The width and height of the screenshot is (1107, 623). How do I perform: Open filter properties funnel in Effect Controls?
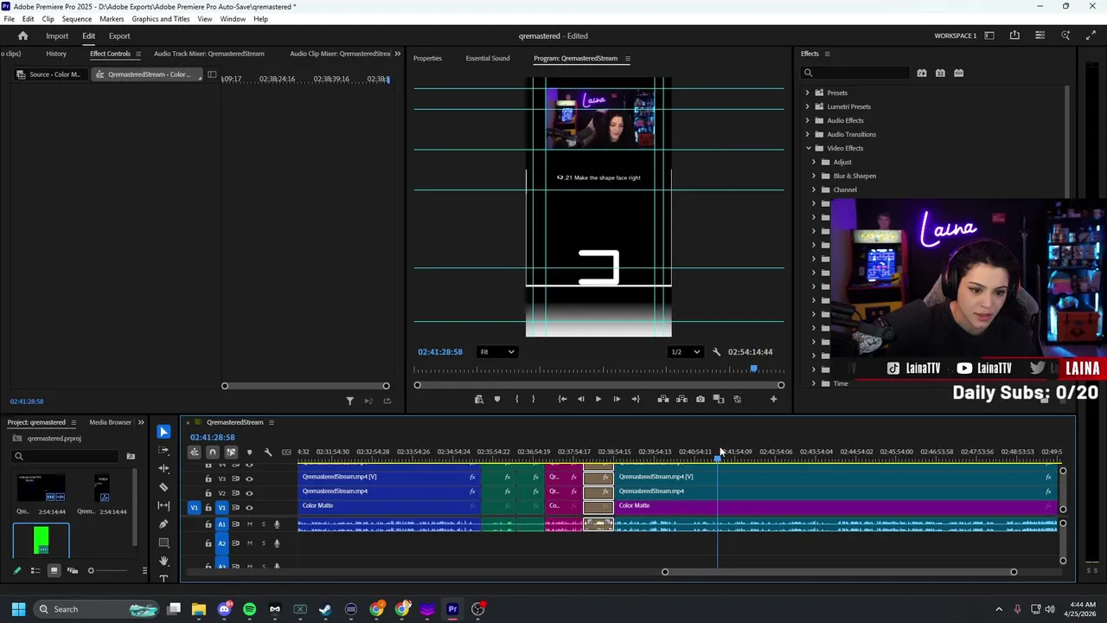click(x=349, y=401)
